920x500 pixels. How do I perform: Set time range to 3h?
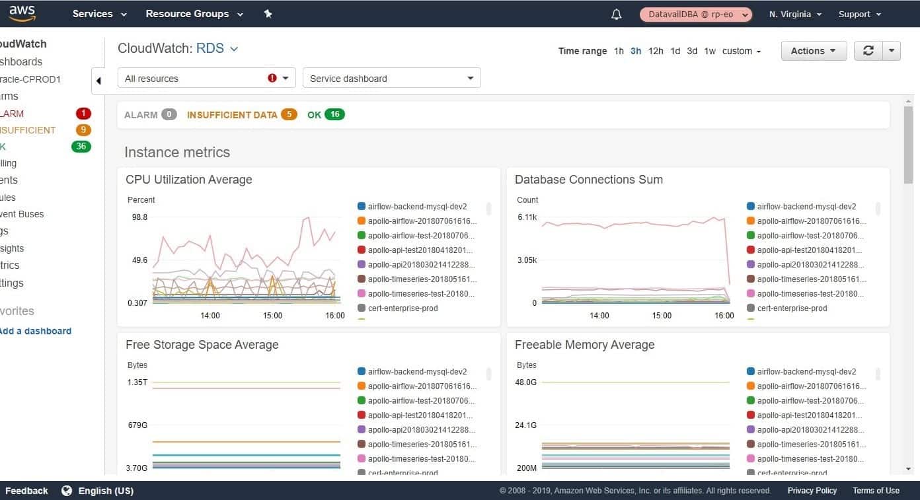636,51
